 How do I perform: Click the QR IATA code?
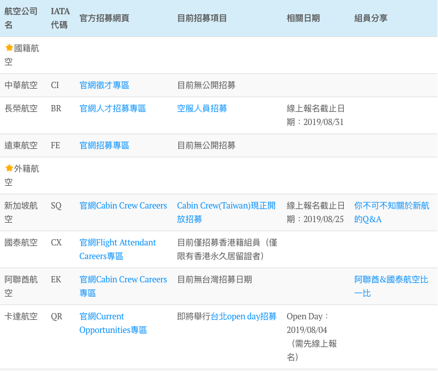[x=56, y=316]
